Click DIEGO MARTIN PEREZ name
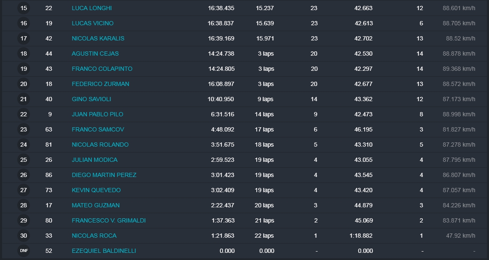This screenshot has width=489, height=260. coord(104,175)
